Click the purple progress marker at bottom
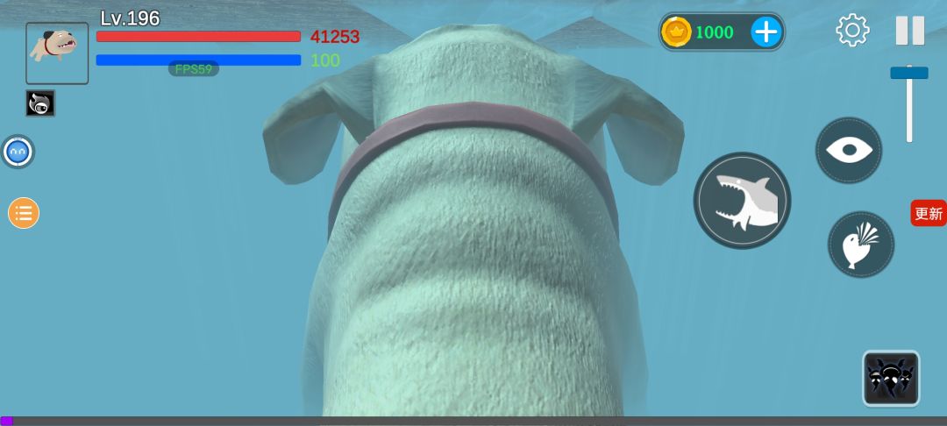Screen dimensions: 947x426 (7, 421)
